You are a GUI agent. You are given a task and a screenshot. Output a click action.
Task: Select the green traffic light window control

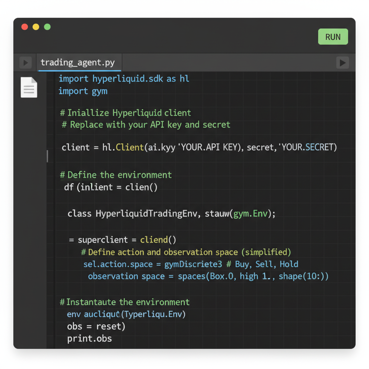(x=47, y=27)
